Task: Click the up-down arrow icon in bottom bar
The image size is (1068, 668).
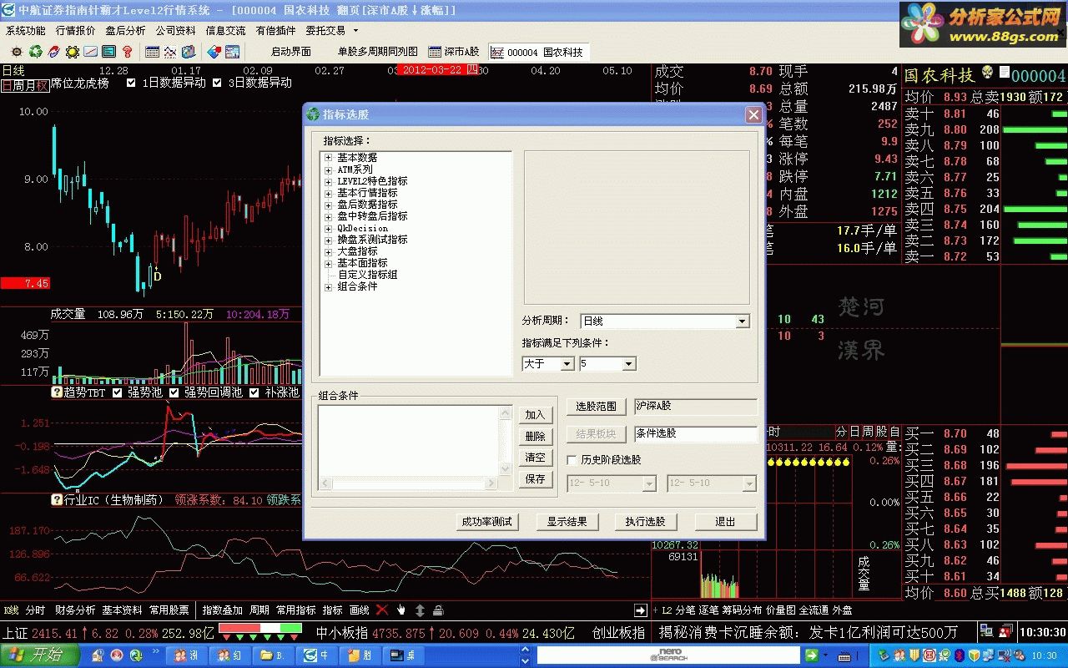Action: (420, 610)
